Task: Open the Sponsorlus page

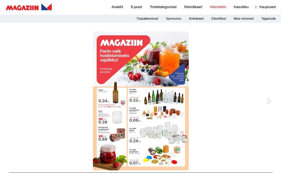Action: click(174, 19)
